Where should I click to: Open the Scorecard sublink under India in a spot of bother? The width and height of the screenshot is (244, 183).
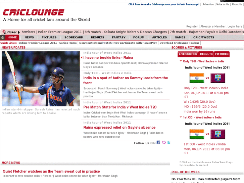pyautogui.click(x=90, y=88)
